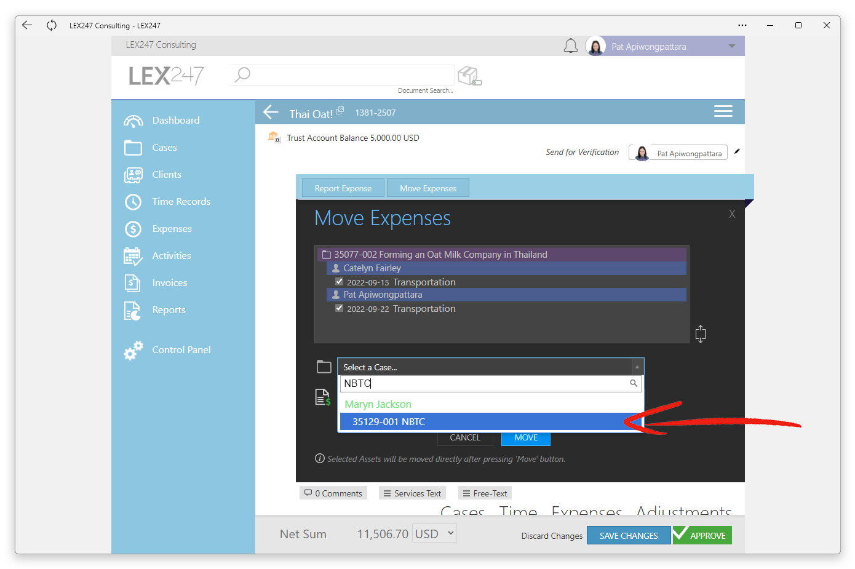Click the blue MOVE button
855x569 pixels.
526,438
